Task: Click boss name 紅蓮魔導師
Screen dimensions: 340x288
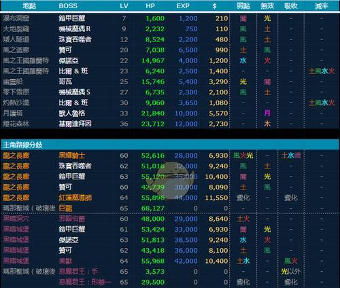Action: (75, 198)
